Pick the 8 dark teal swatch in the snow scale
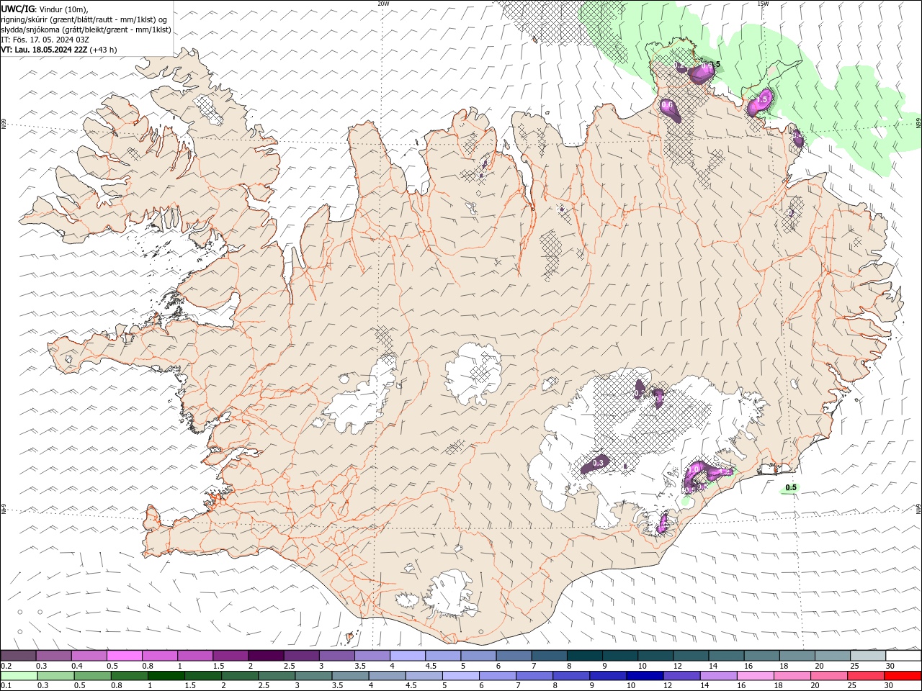 (x=585, y=656)
